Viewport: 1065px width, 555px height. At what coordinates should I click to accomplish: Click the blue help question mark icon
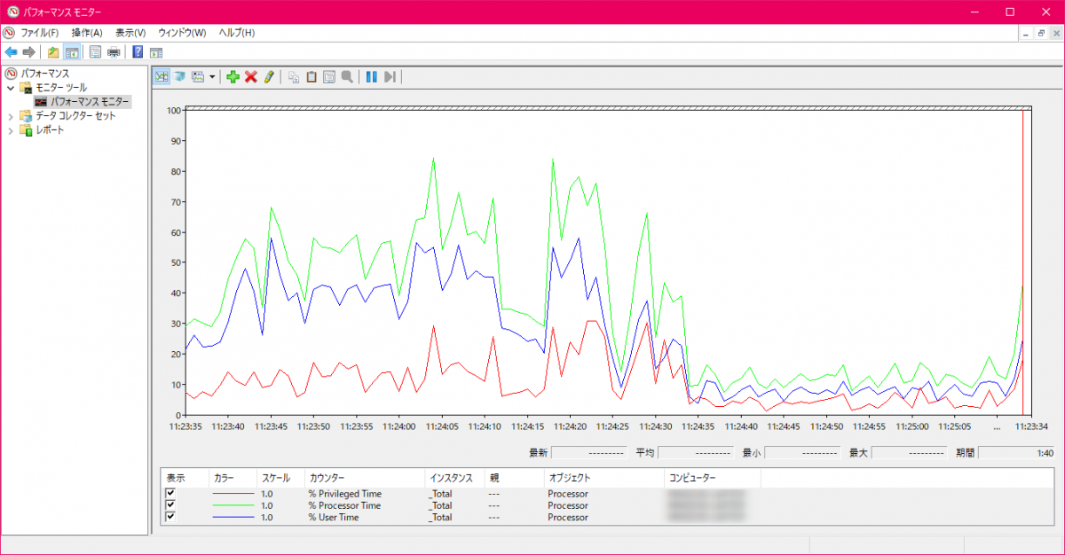(138, 51)
